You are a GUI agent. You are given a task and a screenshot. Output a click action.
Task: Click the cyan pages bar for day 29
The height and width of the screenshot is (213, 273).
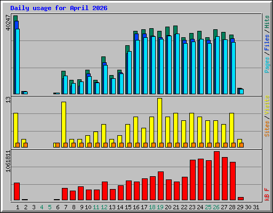pos(242,92)
